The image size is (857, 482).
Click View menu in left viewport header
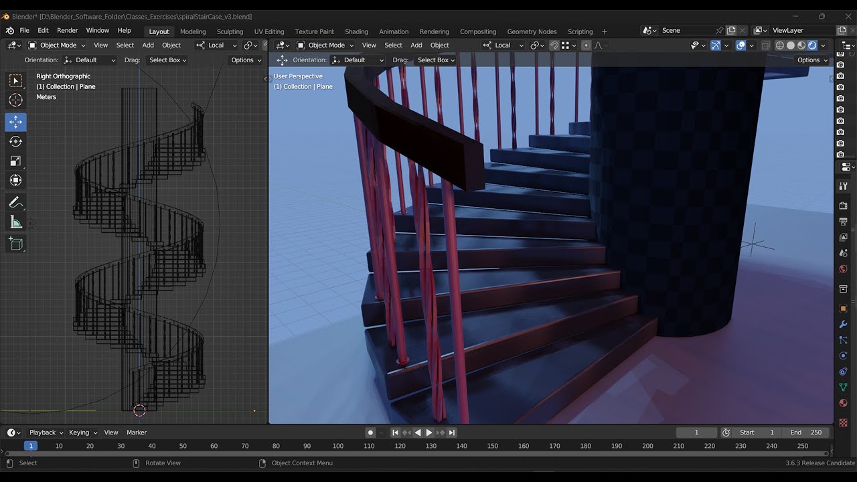click(x=100, y=45)
